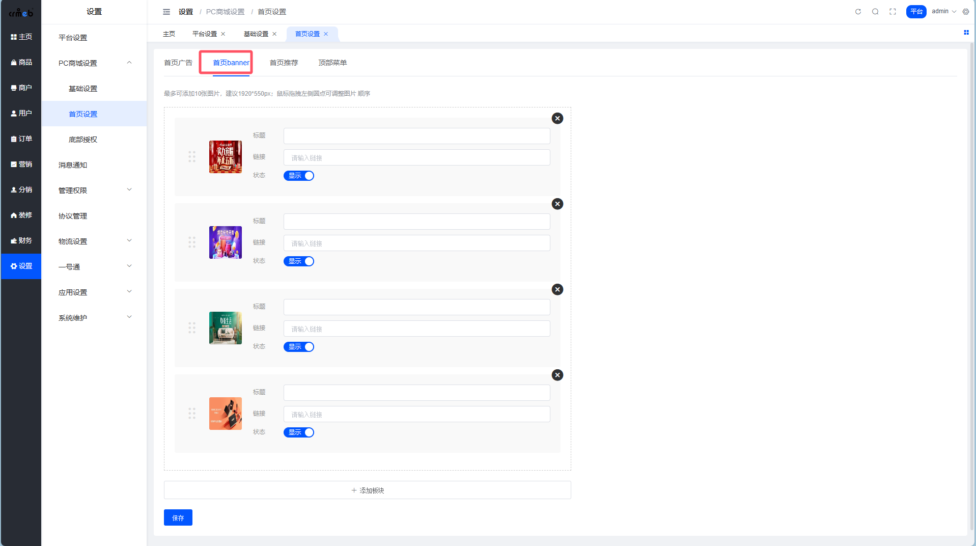Image resolution: width=976 pixels, height=546 pixels.
Task: Expand the 物流设置 submenu
Action: [94, 241]
